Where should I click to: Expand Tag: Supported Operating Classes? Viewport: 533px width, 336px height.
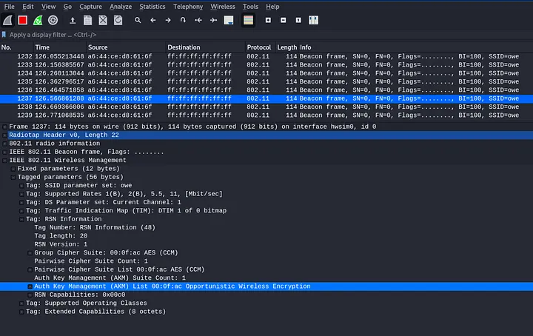click(21, 303)
